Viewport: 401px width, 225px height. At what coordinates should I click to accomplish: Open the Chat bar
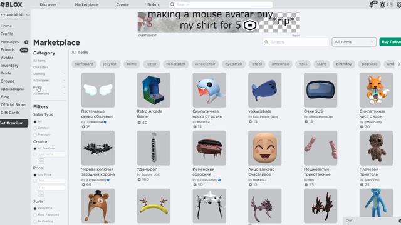point(372,221)
